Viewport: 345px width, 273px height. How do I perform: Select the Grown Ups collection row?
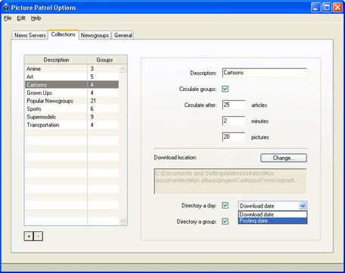click(x=72, y=93)
